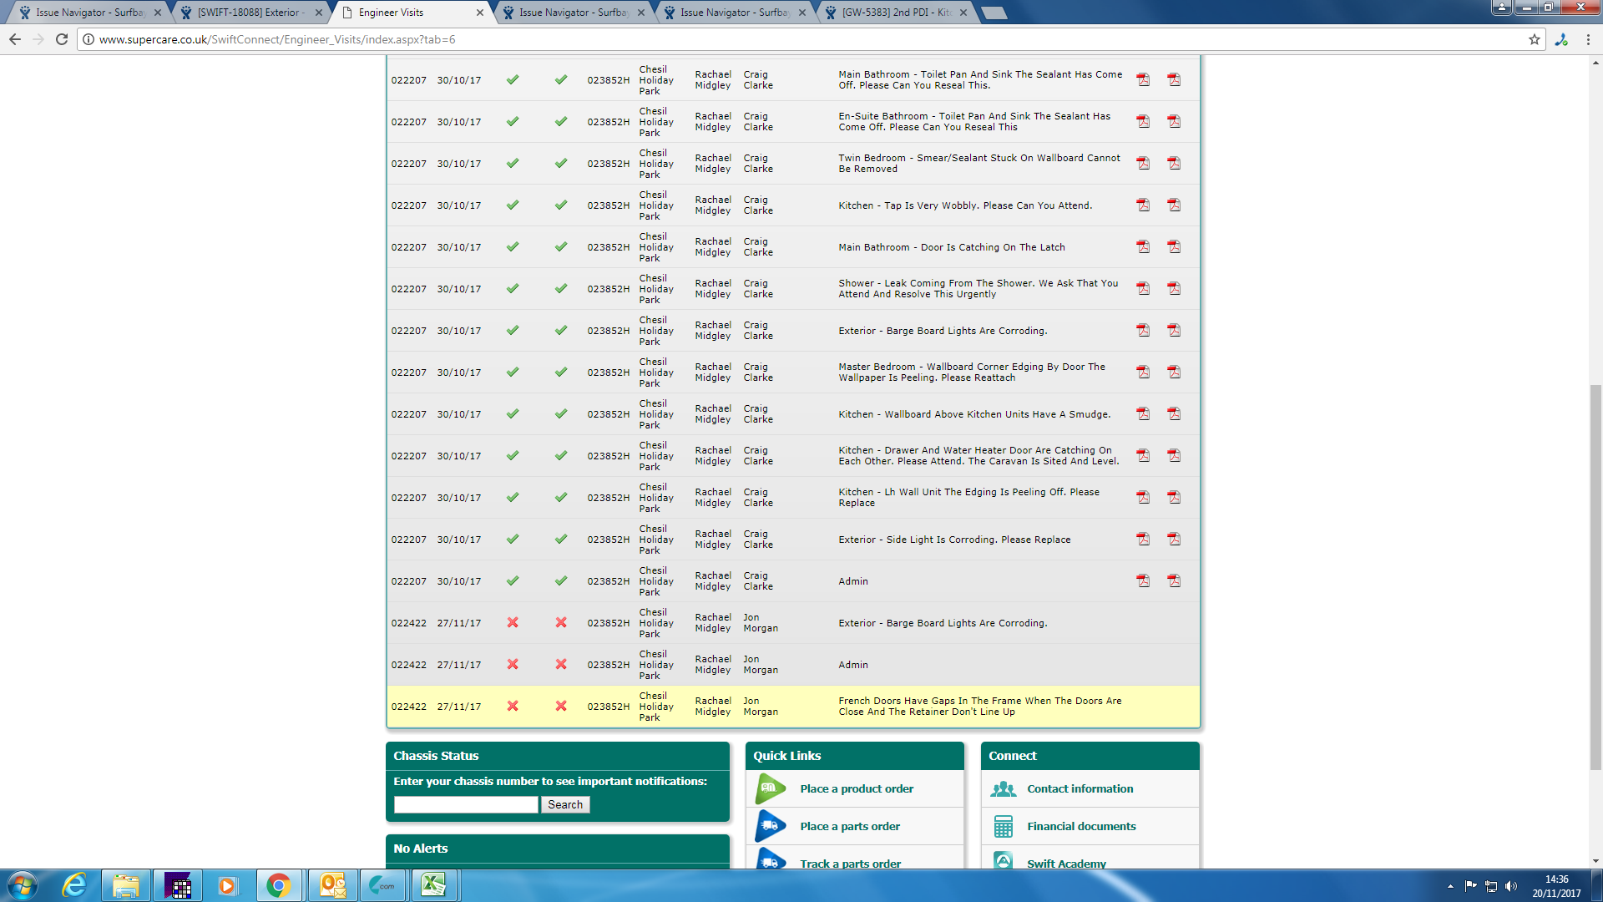Open the Financial documents link

(1081, 826)
